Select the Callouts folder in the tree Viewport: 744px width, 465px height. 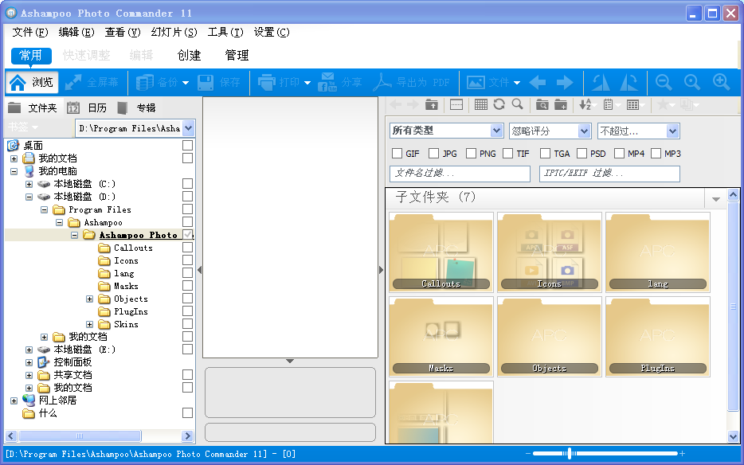tap(132, 248)
